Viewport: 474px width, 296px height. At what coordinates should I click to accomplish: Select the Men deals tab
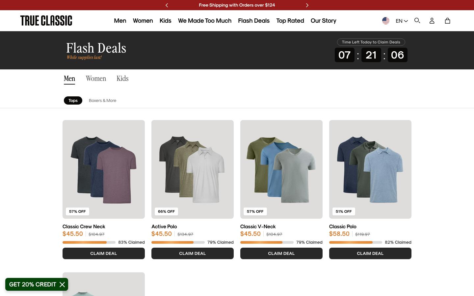69,79
